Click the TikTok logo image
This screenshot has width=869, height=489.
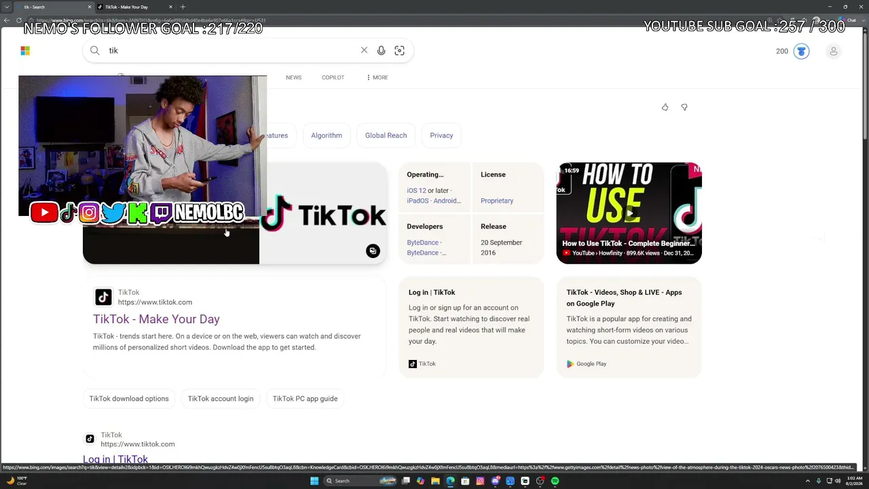pyautogui.click(x=323, y=214)
